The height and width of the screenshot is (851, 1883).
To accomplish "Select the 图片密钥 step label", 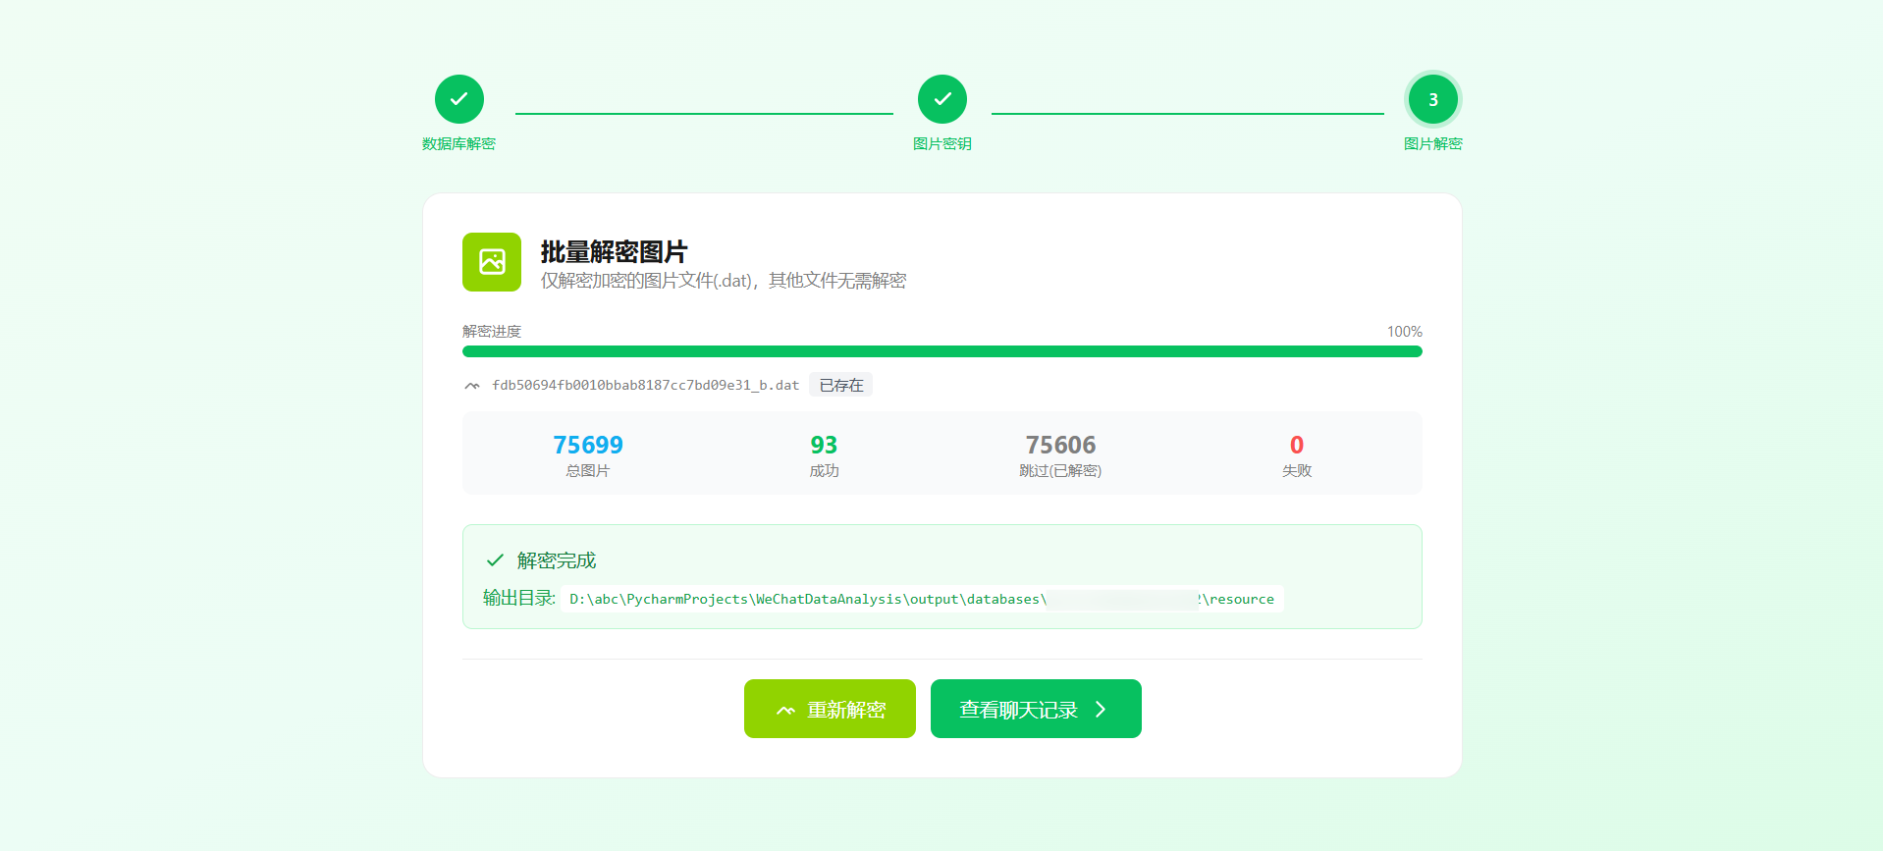I will click(941, 144).
